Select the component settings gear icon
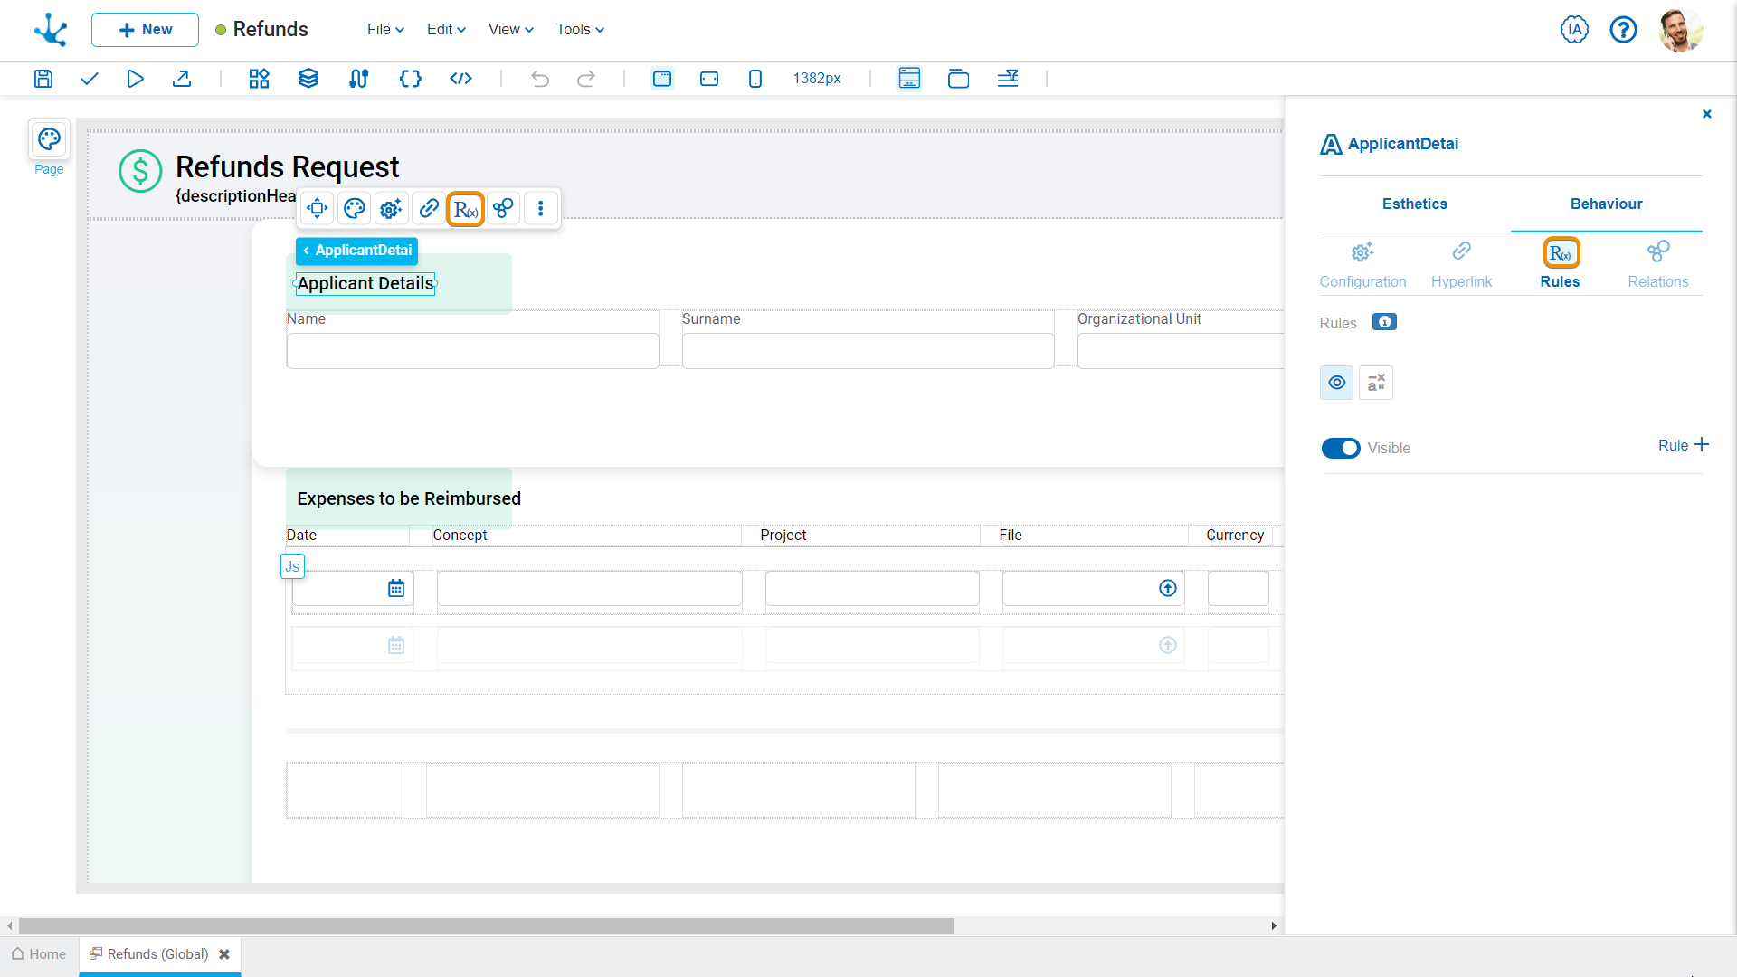Viewport: 1737px width, 977px height. click(392, 207)
